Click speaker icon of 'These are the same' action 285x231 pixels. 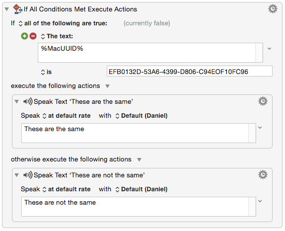tap(28, 101)
